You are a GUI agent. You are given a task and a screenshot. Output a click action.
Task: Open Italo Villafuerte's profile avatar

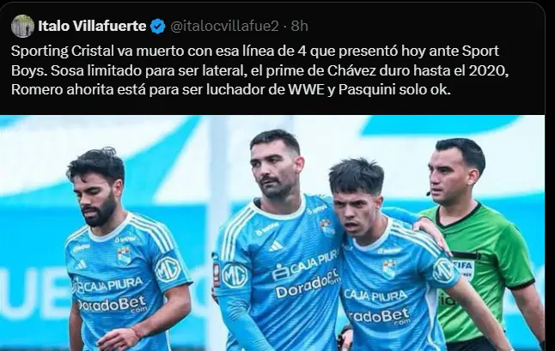coord(22,26)
